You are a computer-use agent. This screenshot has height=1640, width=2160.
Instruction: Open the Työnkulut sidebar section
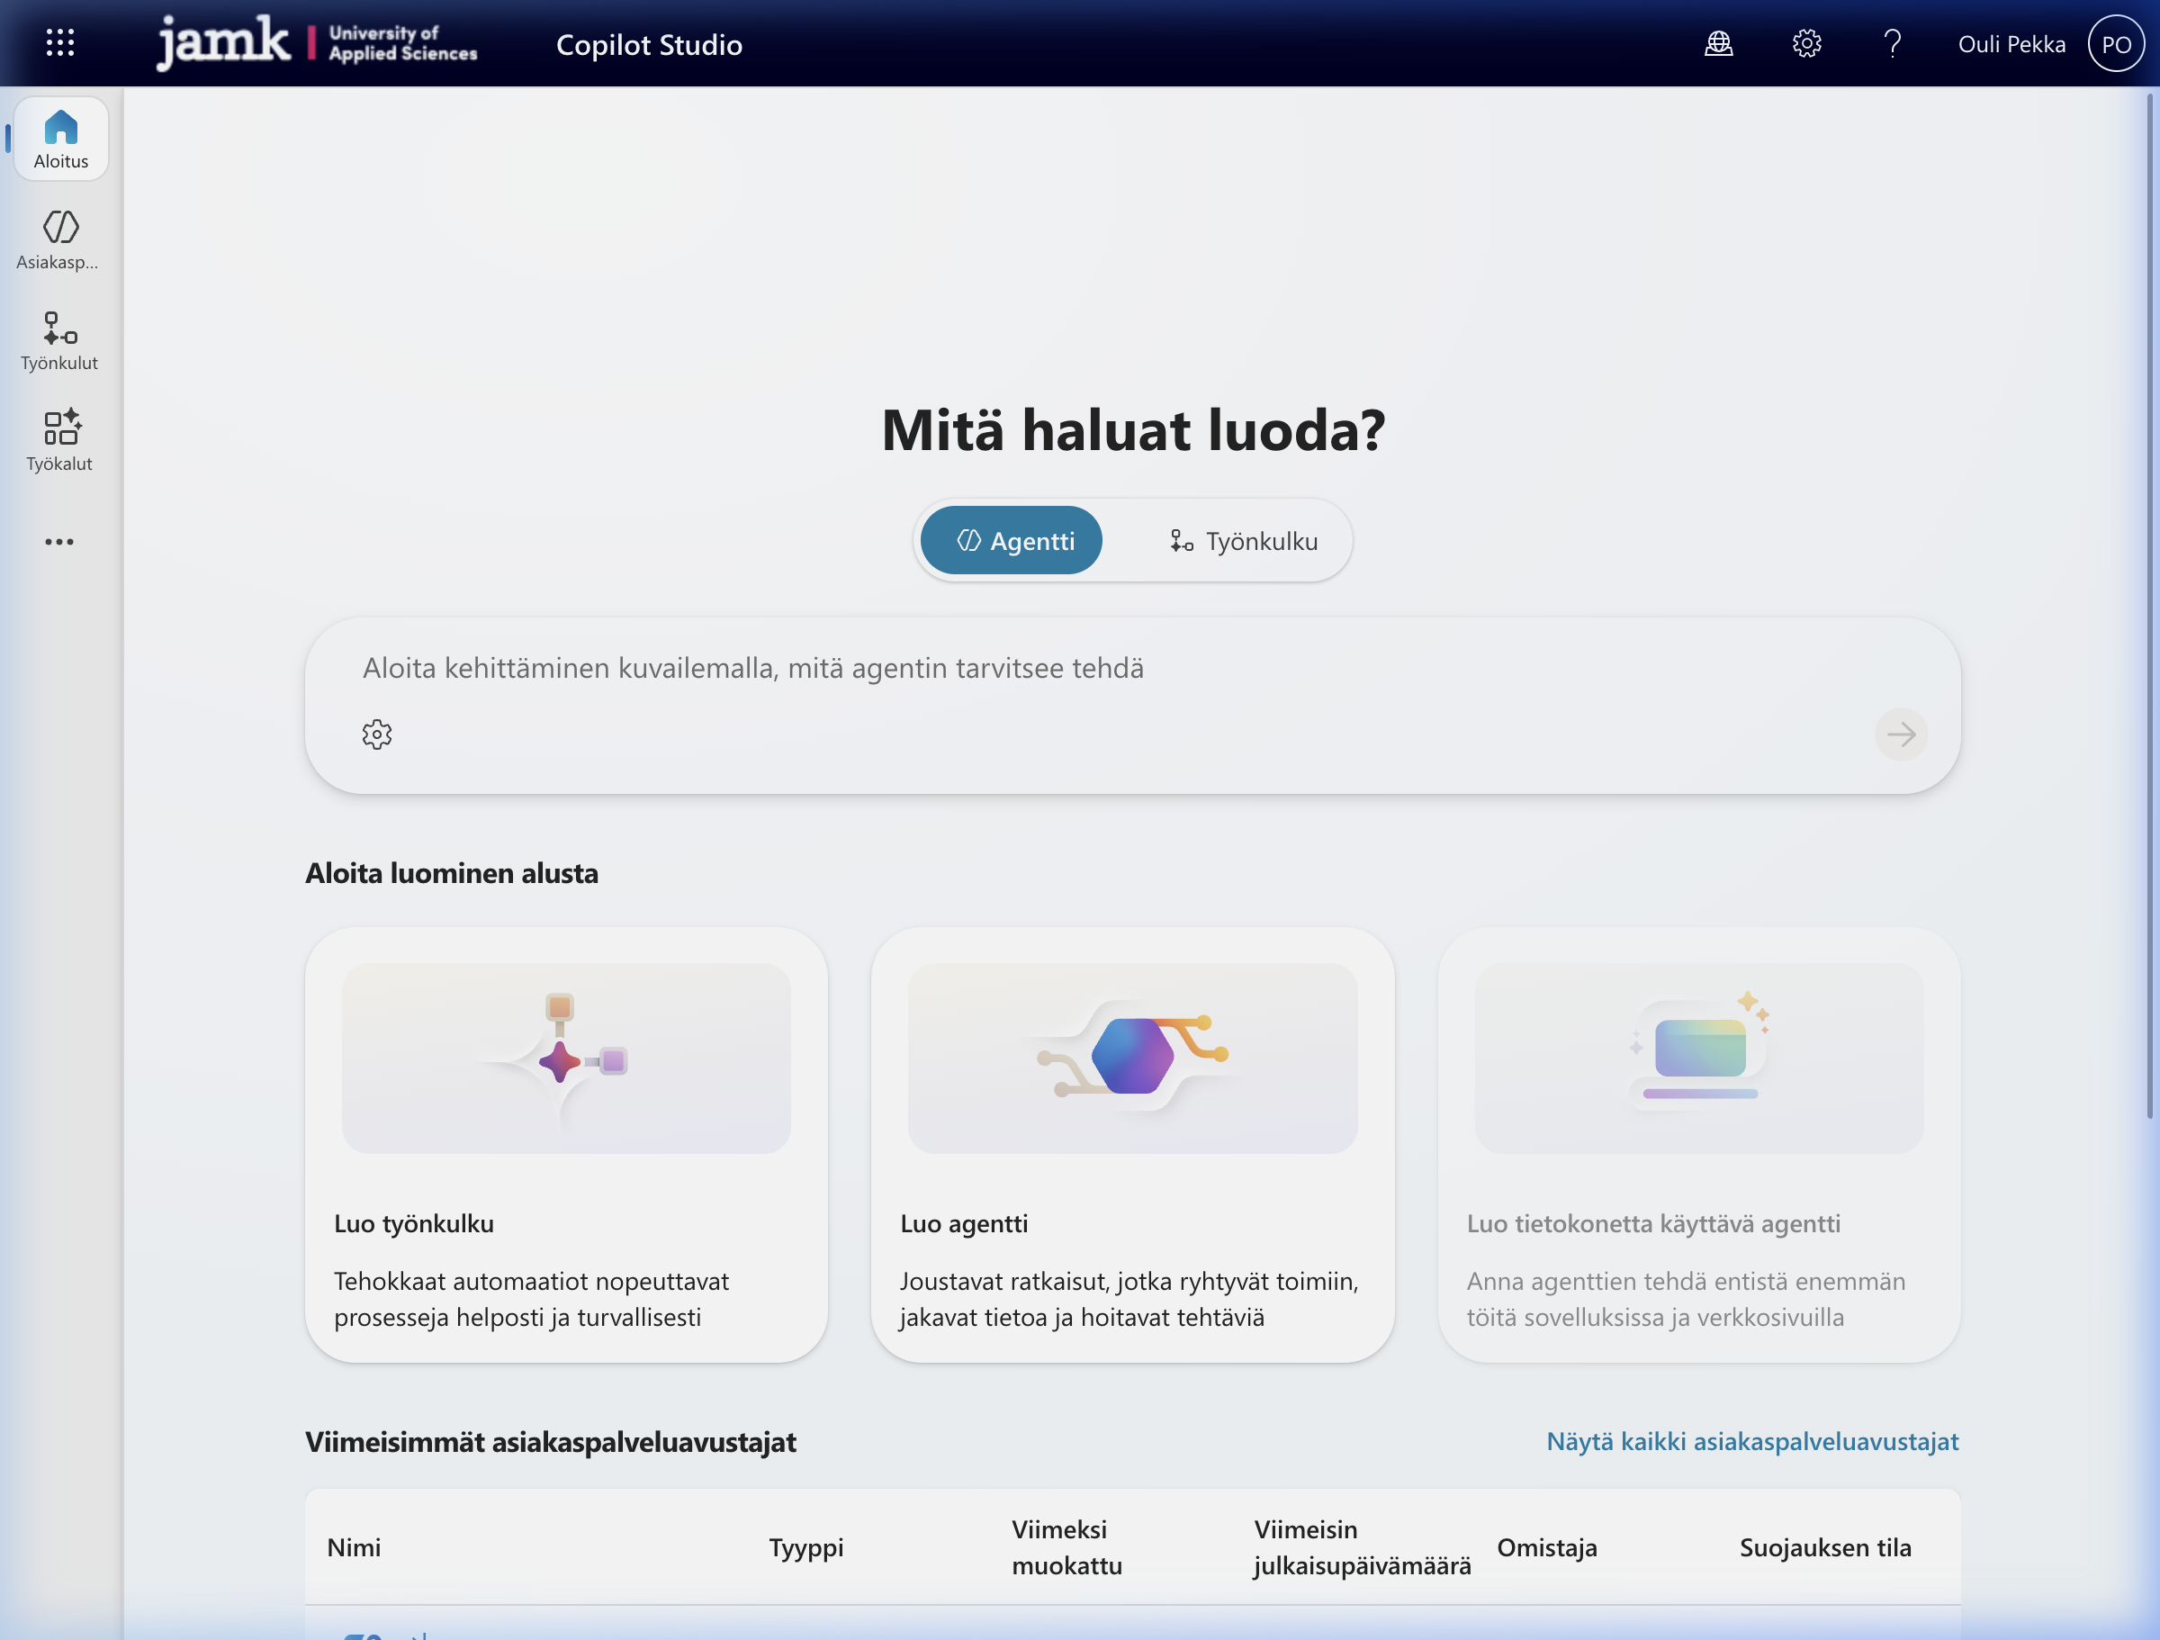(x=60, y=340)
